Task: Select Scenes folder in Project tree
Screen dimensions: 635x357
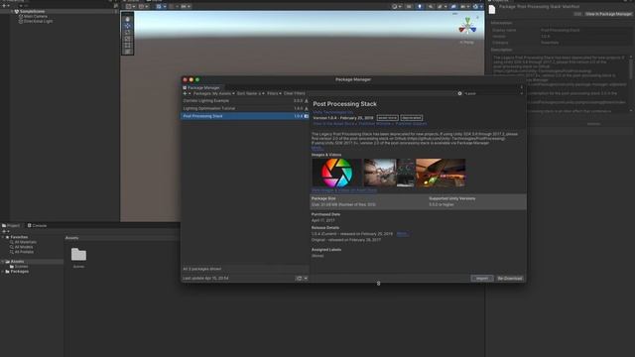Action: [19, 267]
